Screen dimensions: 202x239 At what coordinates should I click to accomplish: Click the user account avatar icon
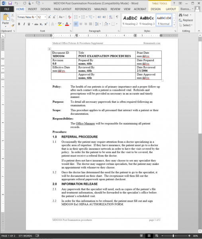coord(198,9)
